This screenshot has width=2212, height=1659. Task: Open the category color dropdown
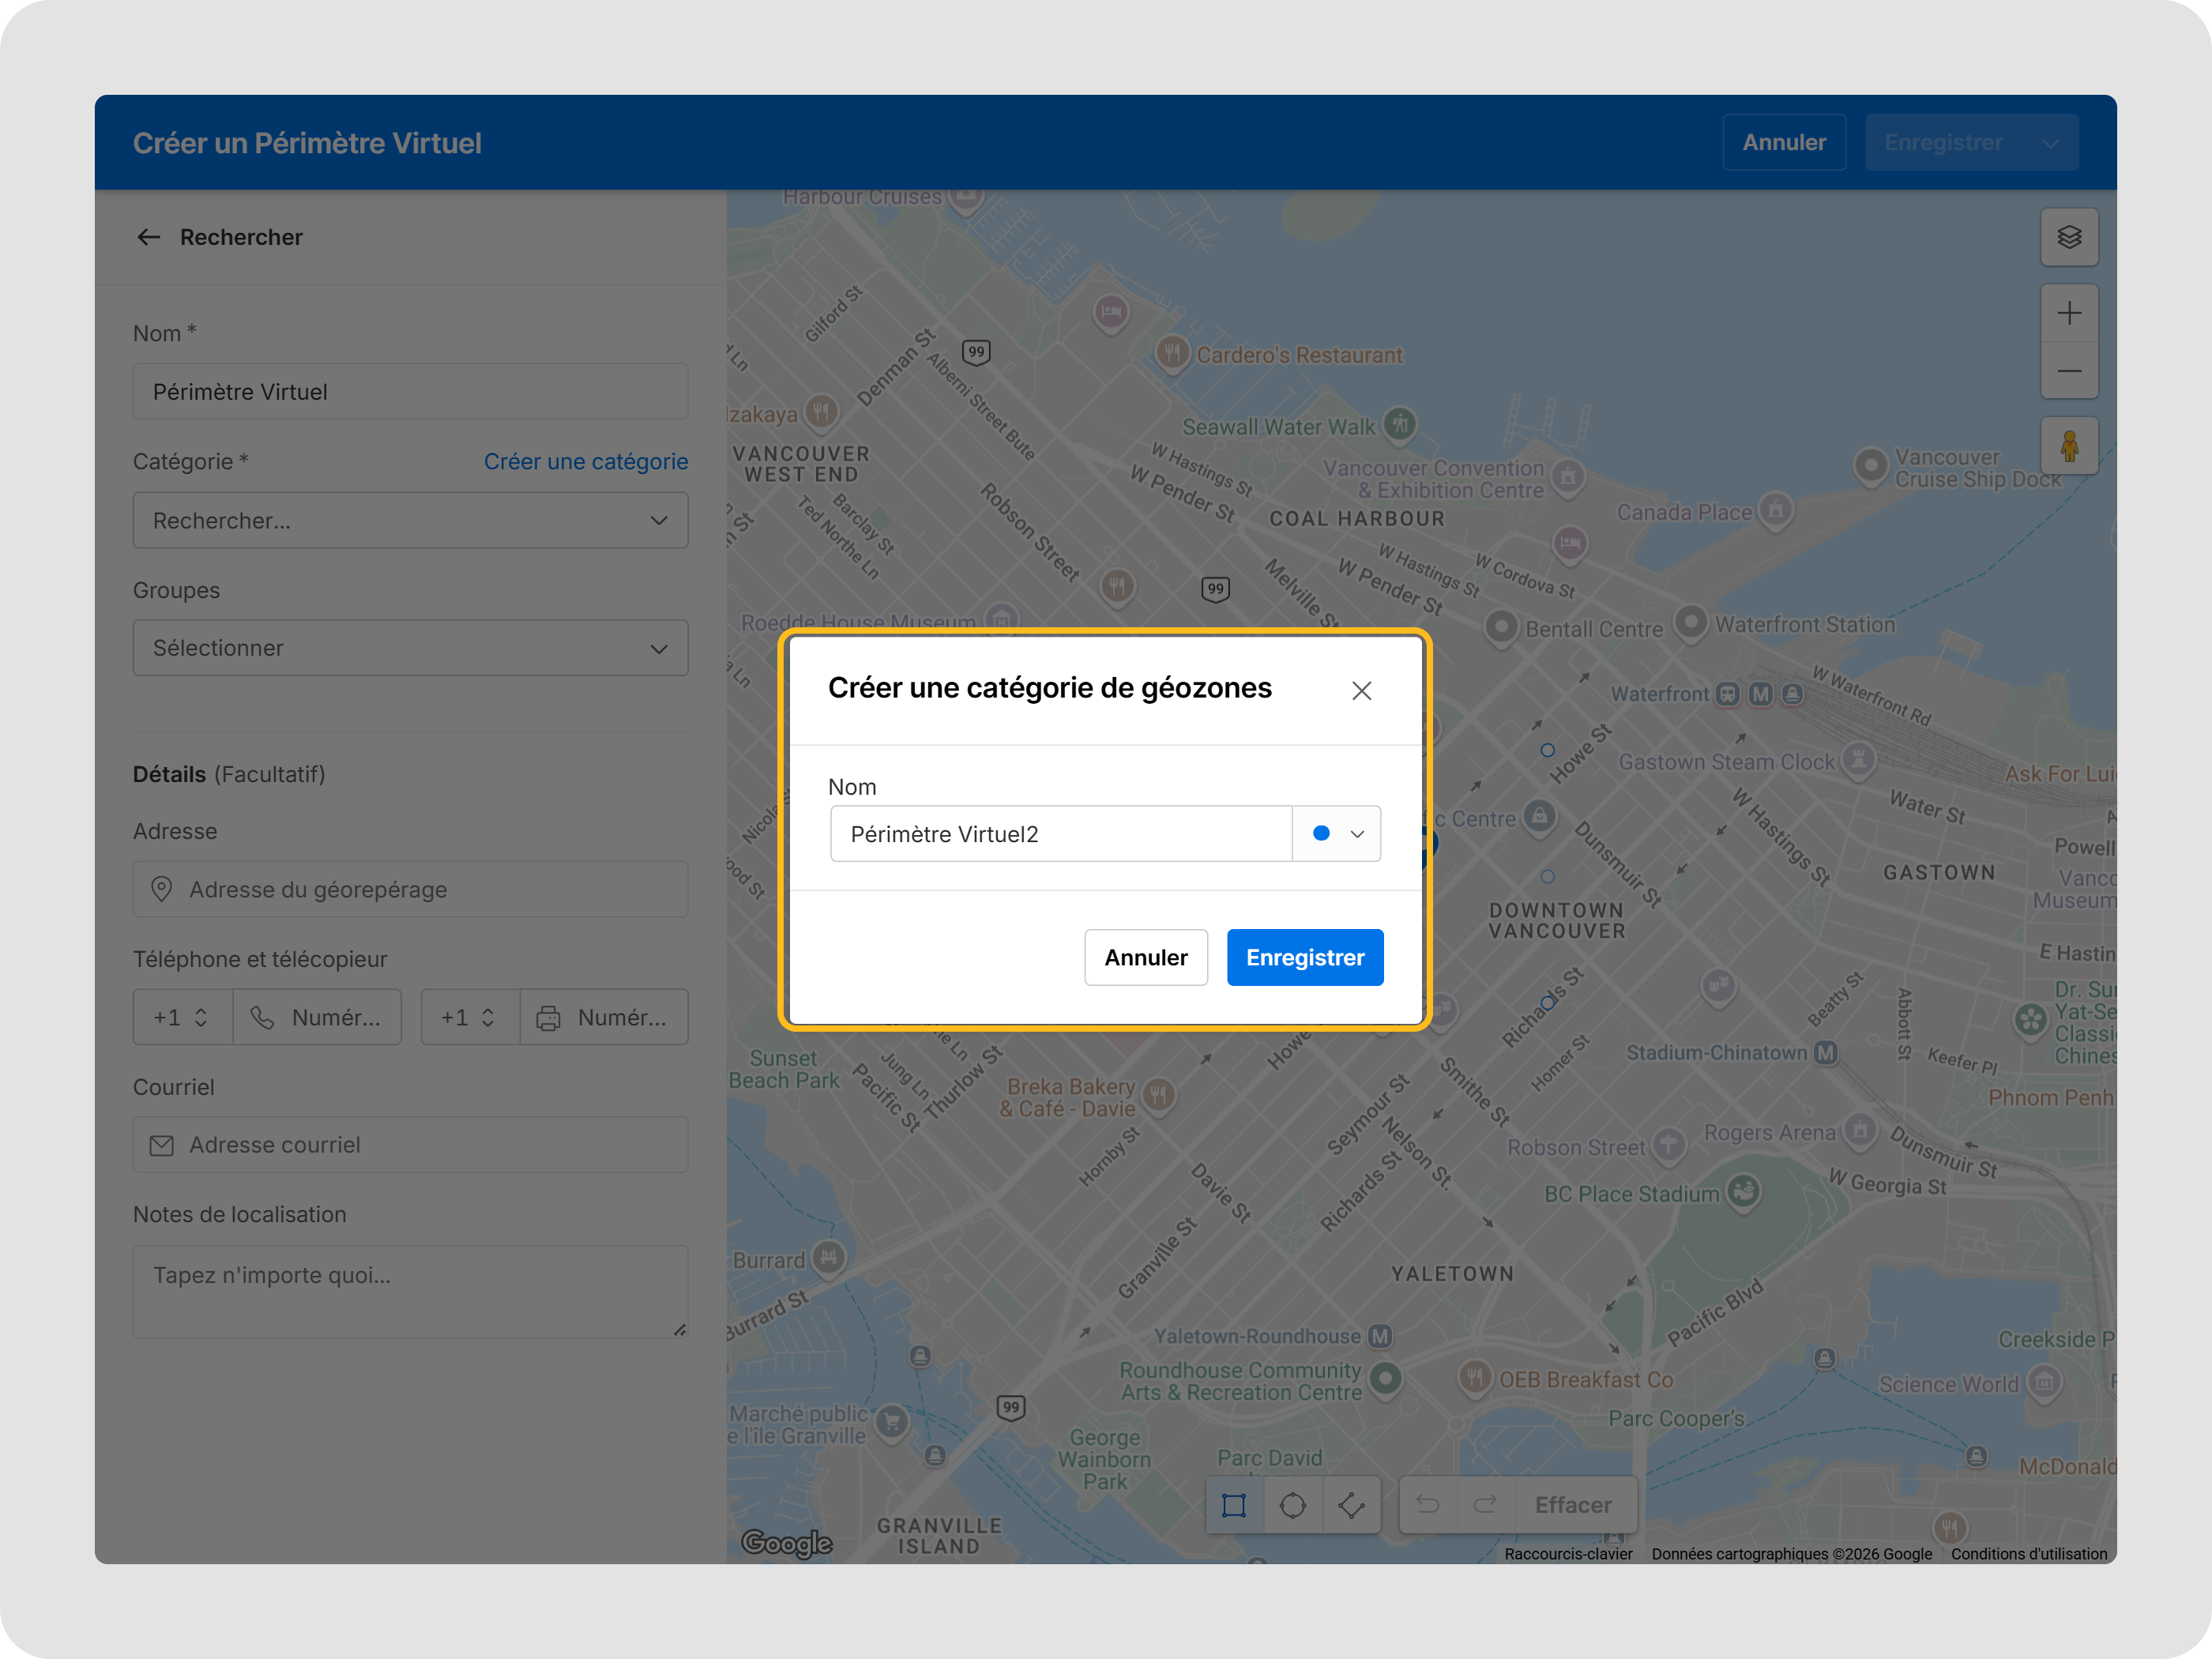pyautogui.click(x=1337, y=834)
